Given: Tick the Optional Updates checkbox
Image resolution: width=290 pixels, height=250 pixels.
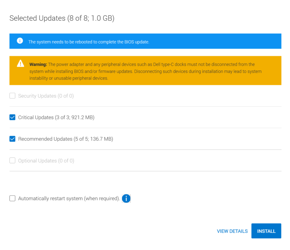Looking at the screenshot, I should [12, 160].
